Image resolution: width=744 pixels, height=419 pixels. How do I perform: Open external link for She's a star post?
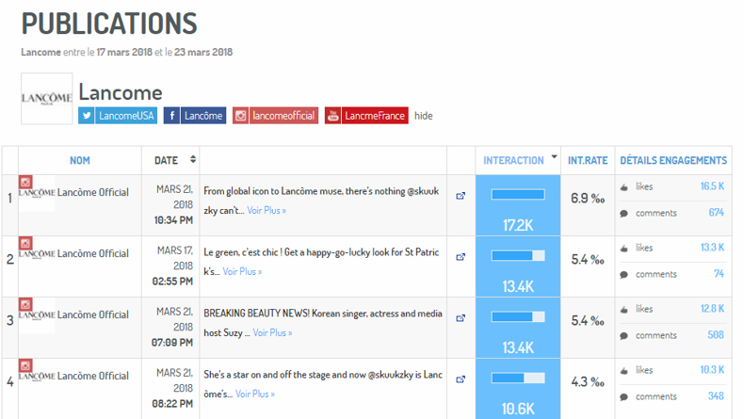pos(461,379)
